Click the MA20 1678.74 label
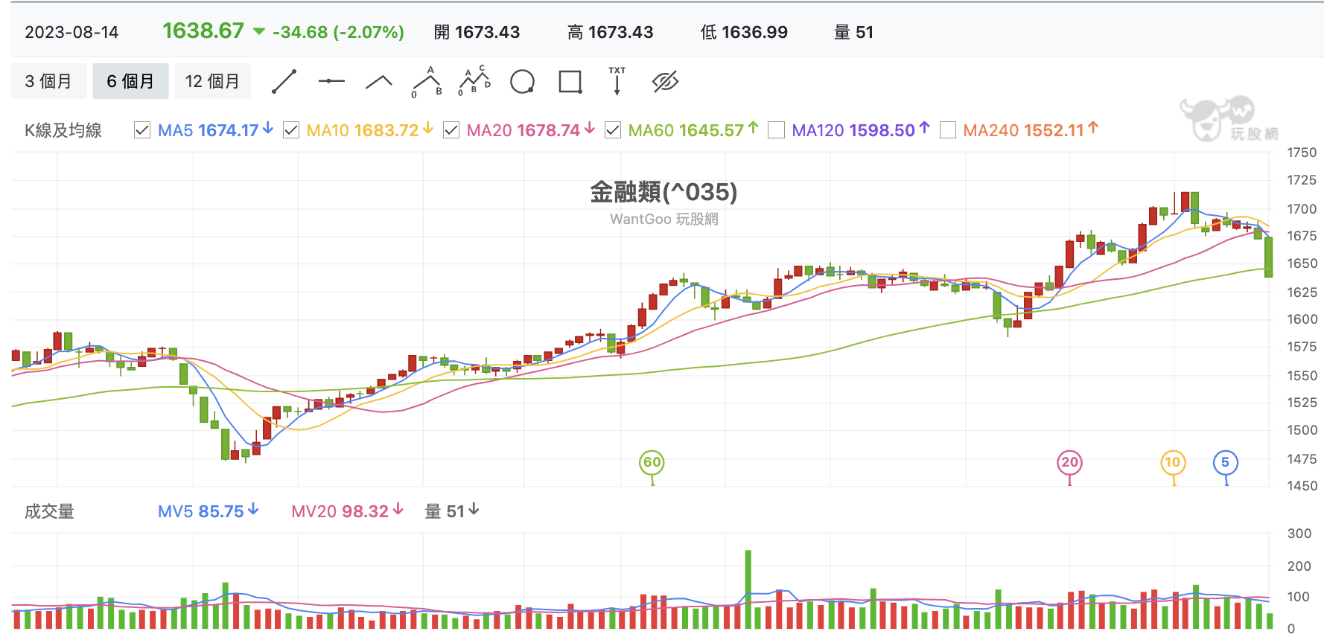The image size is (1324, 640). click(530, 130)
